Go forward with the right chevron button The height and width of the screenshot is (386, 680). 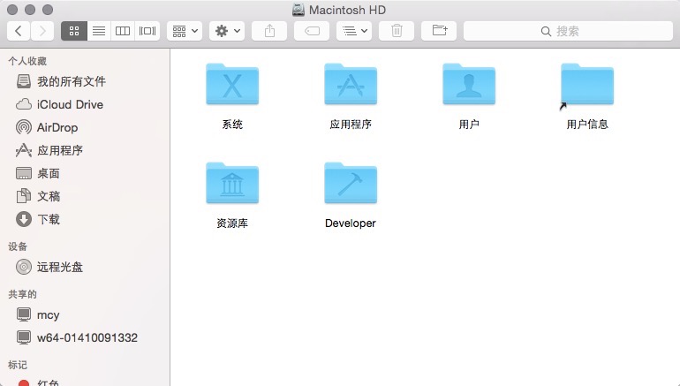click(42, 31)
